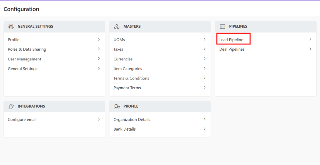
Task: Click chevron next to Configure email
Action: 99,119
